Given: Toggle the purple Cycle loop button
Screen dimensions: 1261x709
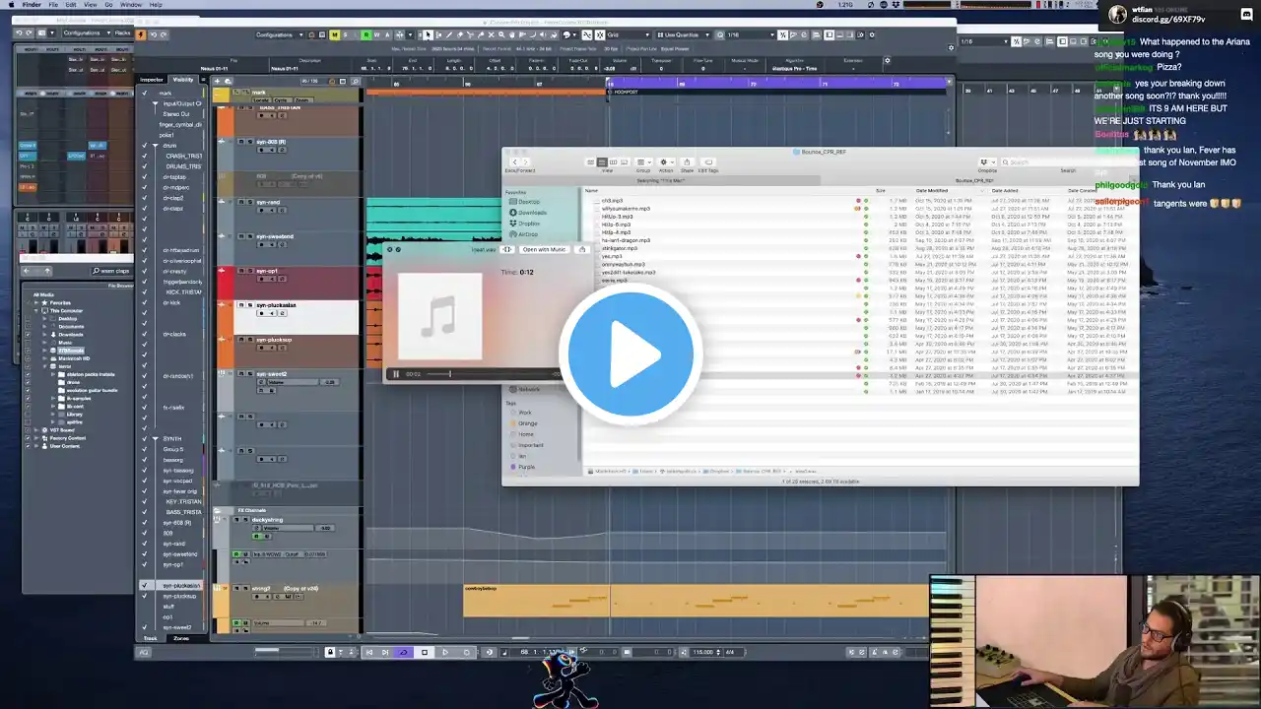Looking at the screenshot, I should (403, 652).
